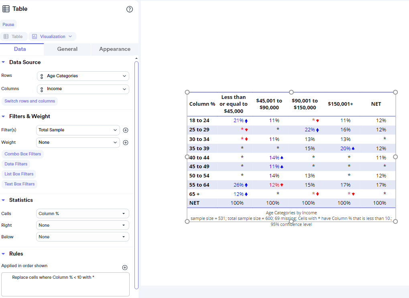409x298 pixels.
Task: Click the table's bottom-right resize handle
Action: click(395, 221)
